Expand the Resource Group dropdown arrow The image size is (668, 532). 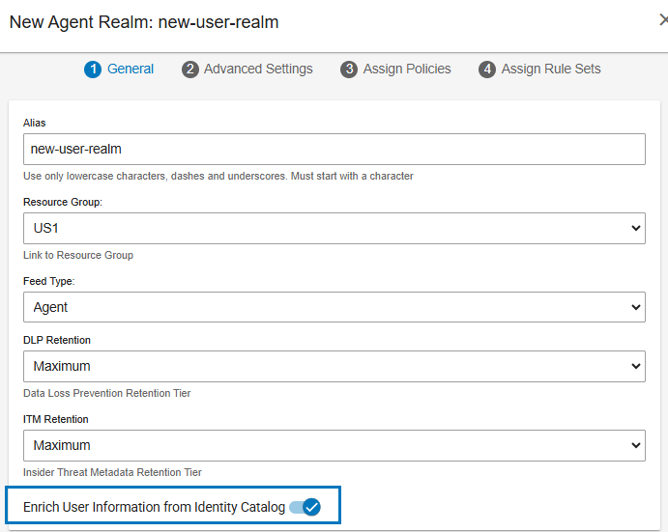636,228
